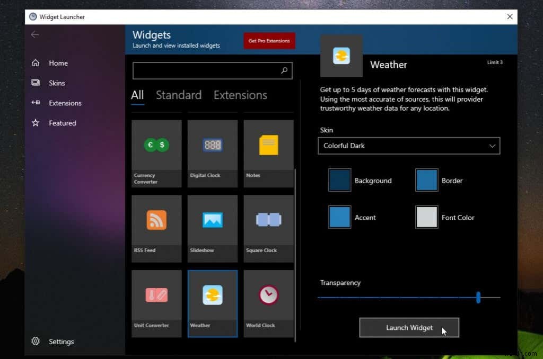This screenshot has height=359, width=543.
Task: Open the Skins section
Action: click(35, 83)
